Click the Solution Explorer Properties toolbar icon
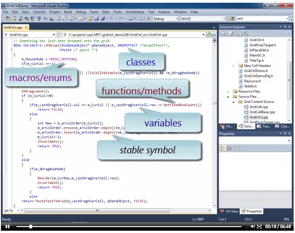 click(x=223, y=33)
